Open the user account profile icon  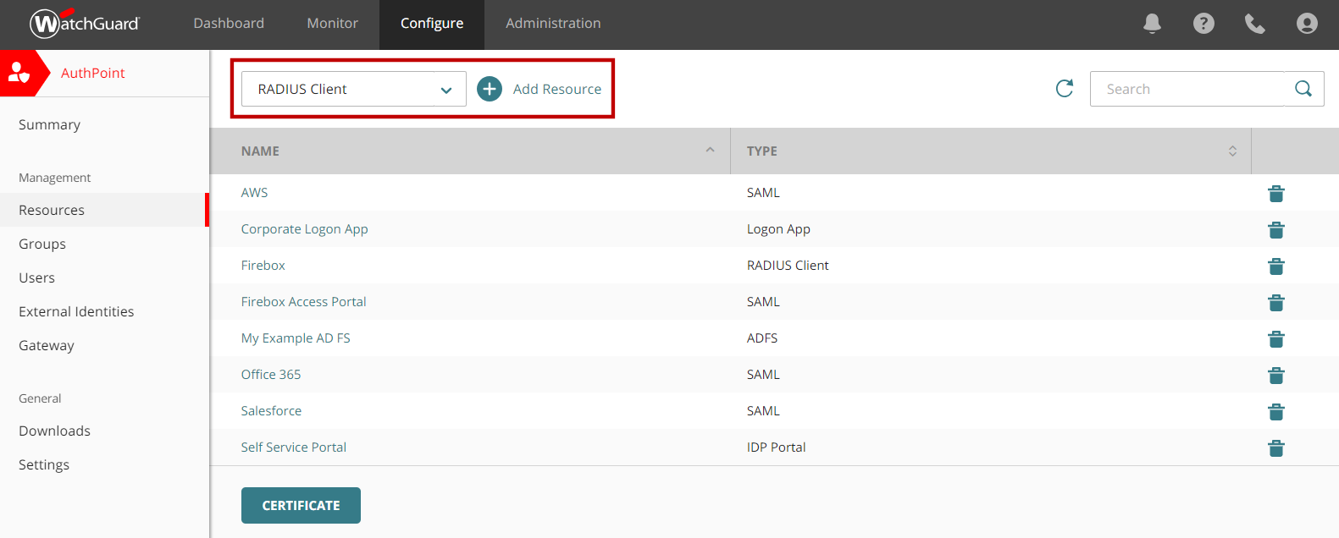click(1307, 24)
